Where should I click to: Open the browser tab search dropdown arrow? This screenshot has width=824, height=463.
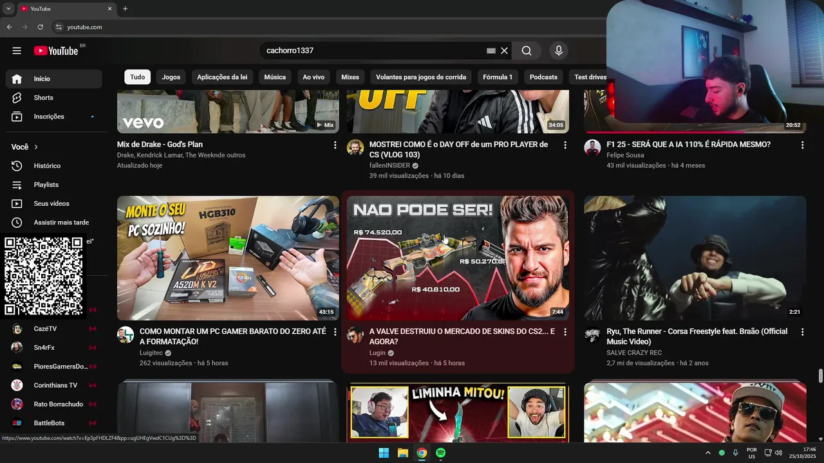coord(8,9)
